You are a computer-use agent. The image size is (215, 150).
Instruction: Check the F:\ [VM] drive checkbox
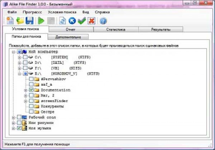coord(25,68)
